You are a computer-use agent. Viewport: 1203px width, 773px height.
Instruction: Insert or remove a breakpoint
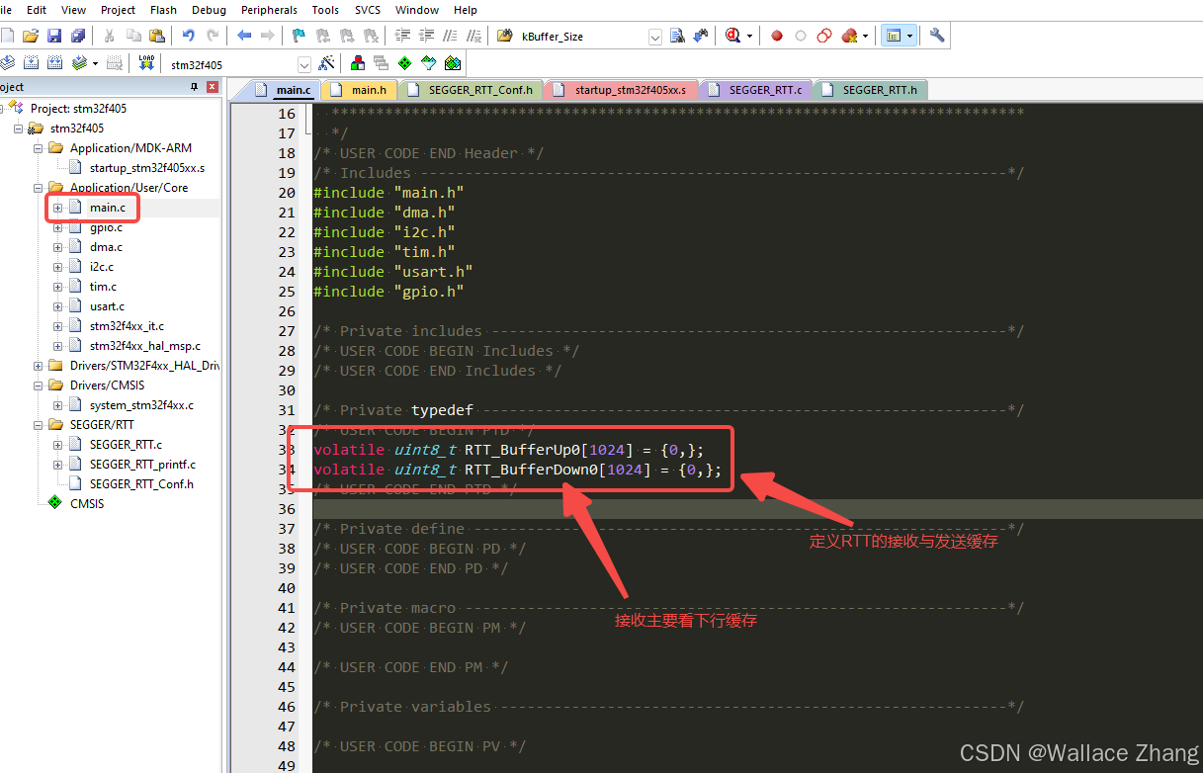[x=777, y=36]
